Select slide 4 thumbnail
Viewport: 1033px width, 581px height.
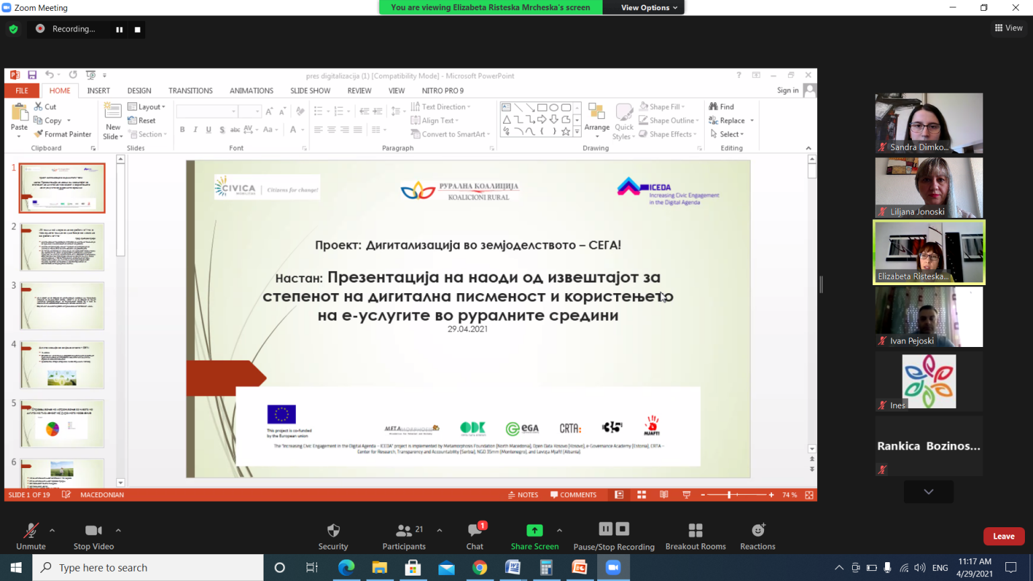point(62,364)
